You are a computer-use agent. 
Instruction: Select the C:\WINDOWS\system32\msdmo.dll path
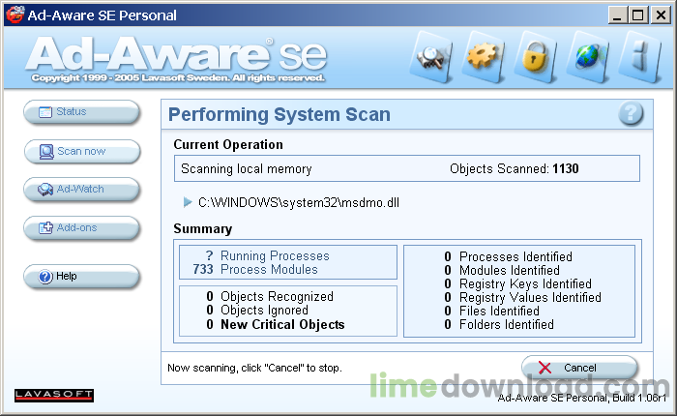299,202
